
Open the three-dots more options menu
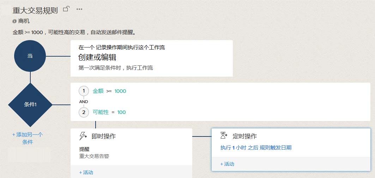tap(79, 9)
